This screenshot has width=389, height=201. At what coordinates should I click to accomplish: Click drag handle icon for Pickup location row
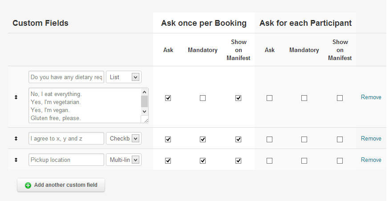point(16,160)
